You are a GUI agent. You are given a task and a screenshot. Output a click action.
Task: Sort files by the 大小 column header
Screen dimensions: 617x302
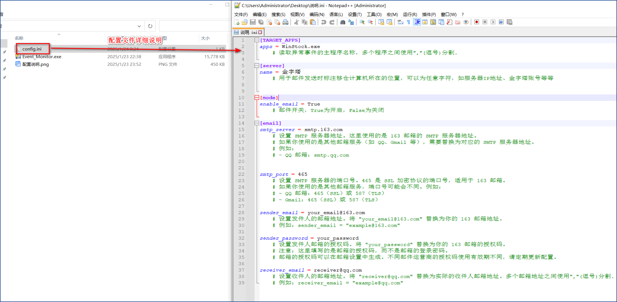click(205, 38)
